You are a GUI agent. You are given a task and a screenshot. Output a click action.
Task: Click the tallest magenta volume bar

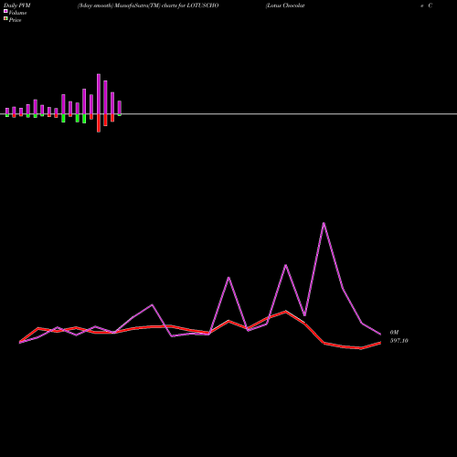pos(99,94)
